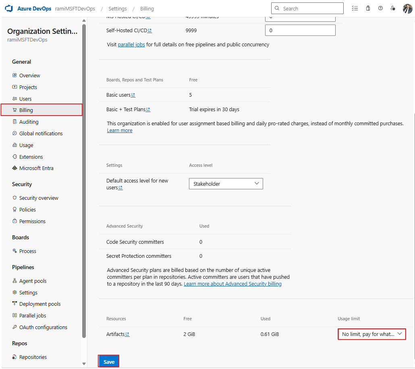Open the User settings icon in header
The image size is (415, 369).
coord(393,8)
